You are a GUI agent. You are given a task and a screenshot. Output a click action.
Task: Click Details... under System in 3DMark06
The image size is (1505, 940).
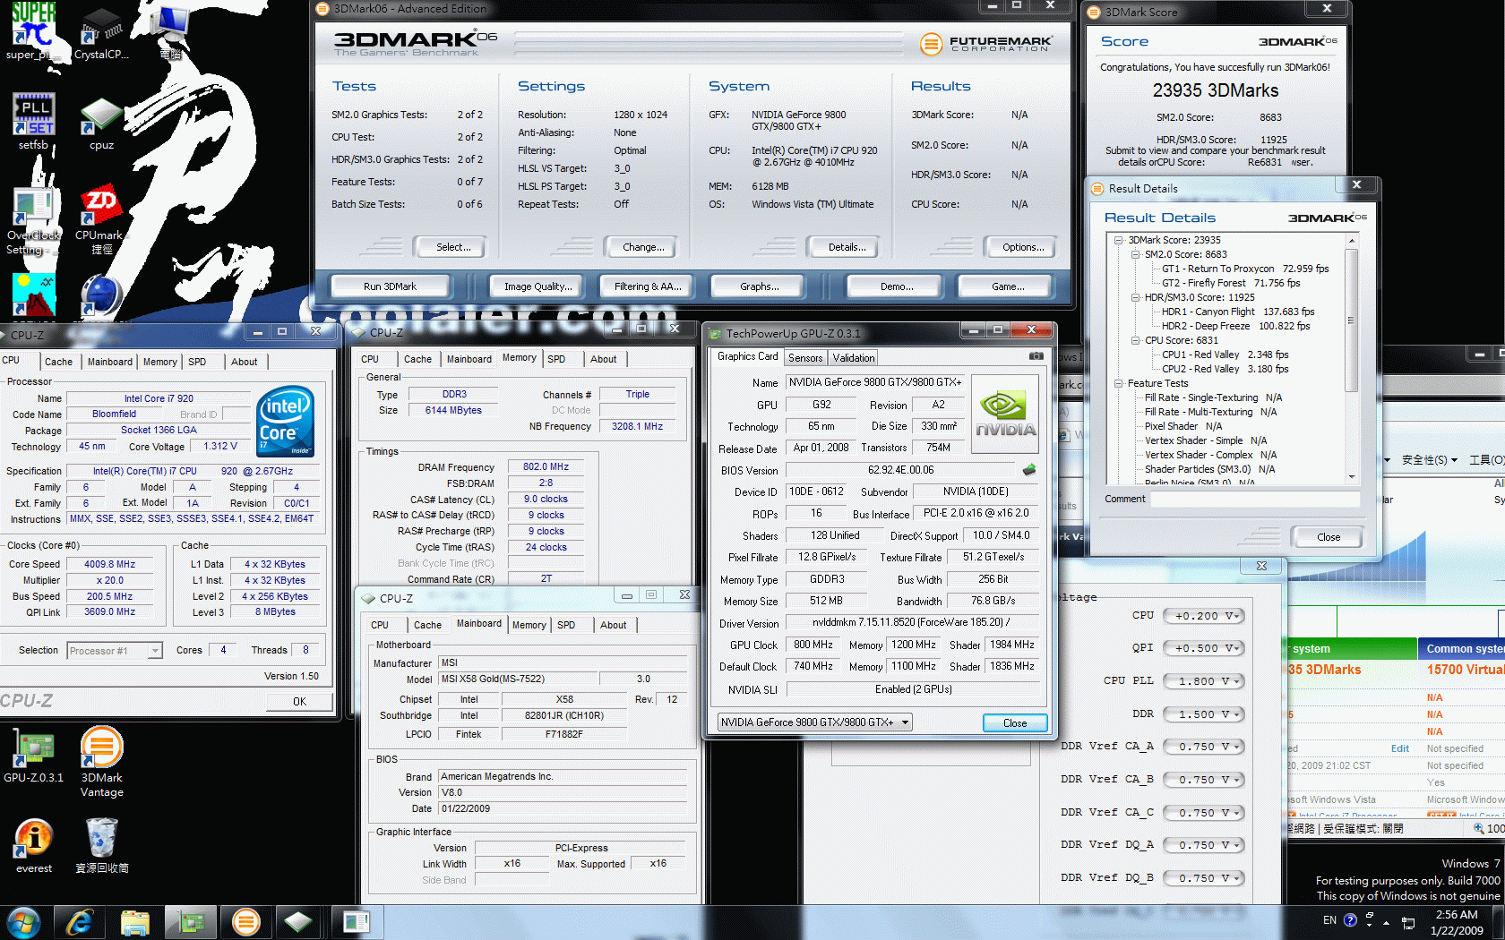tap(842, 246)
